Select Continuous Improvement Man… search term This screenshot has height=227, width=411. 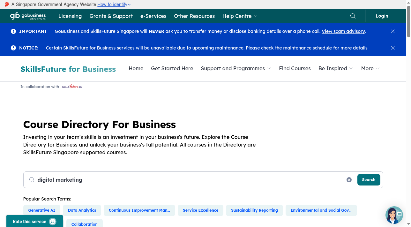[139, 210]
